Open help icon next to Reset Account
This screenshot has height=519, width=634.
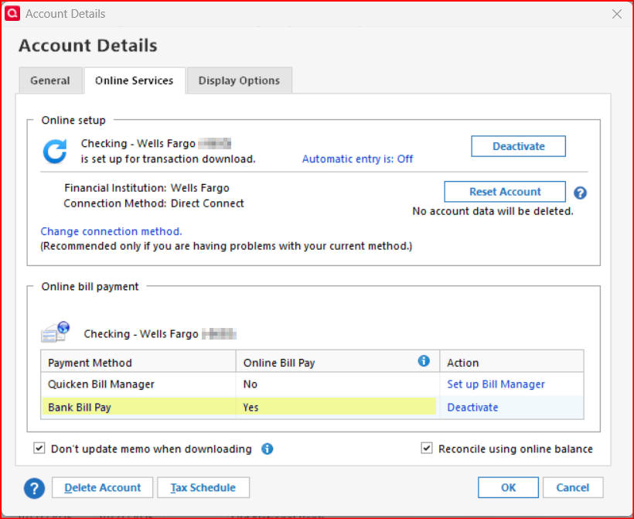(x=580, y=193)
